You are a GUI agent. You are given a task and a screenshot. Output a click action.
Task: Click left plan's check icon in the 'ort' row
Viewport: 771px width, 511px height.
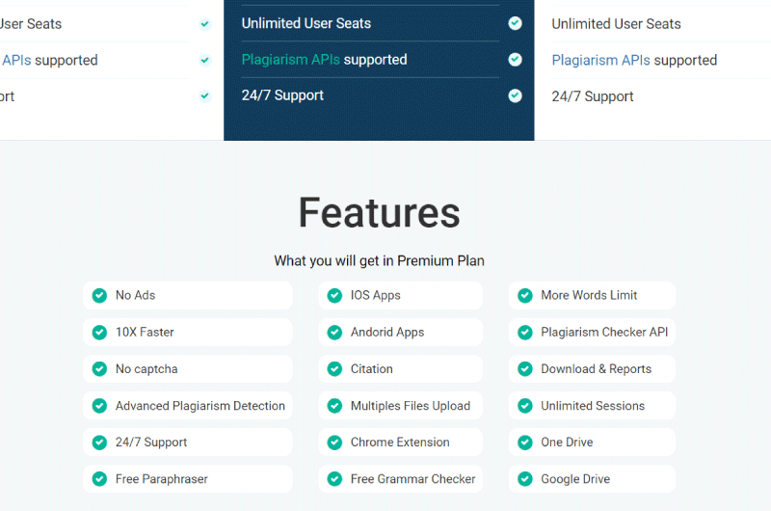[x=205, y=95]
